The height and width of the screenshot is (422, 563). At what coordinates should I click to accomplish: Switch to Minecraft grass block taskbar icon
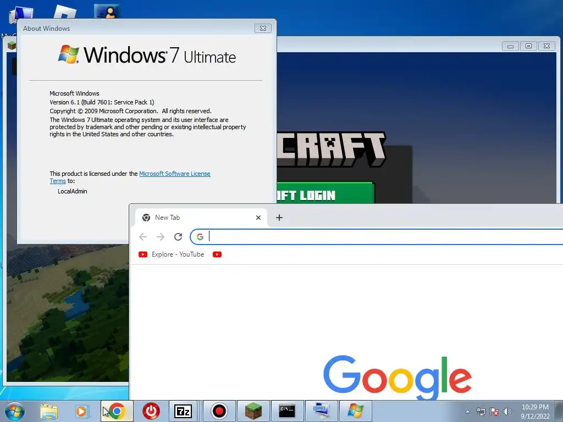(253, 411)
